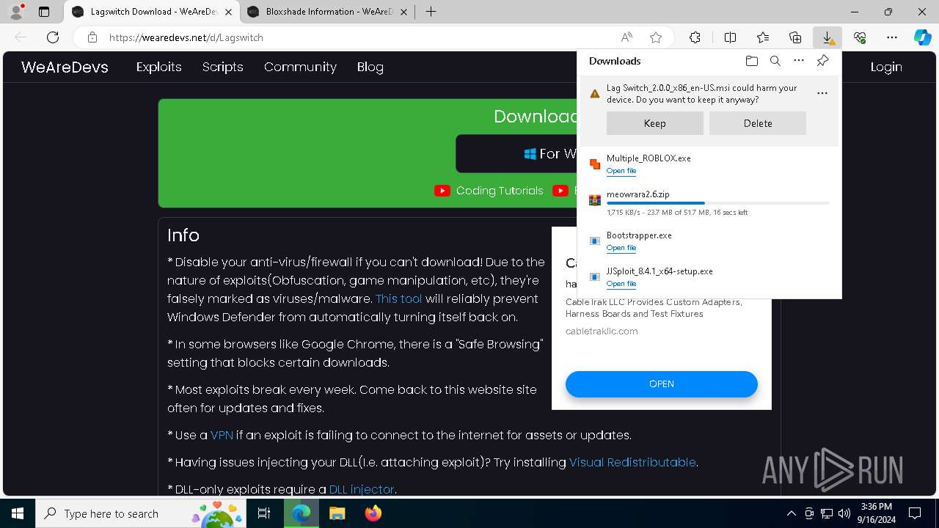The image size is (939, 528).
Task: Click Microsoft Edge taskbar icon
Action: coord(302,513)
